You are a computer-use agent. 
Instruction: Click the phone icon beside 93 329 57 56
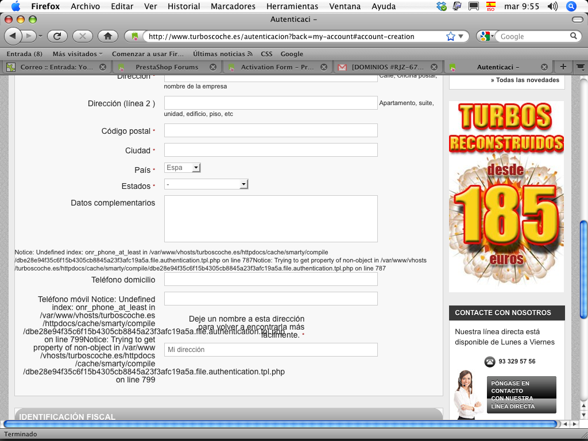(x=489, y=362)
